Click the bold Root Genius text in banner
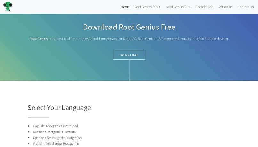Viewport: 258px width, 147px height. [x=39, y=39]
